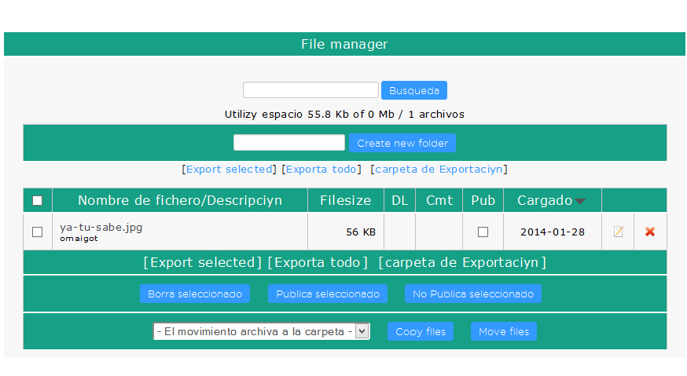The height and width of the screenshot is (376, 687).
Task: Sort by the Cmt column header
Action: coord(439,200)
